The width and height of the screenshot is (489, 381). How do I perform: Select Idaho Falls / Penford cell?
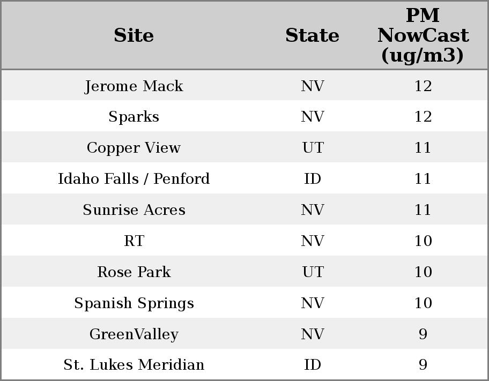134,178
